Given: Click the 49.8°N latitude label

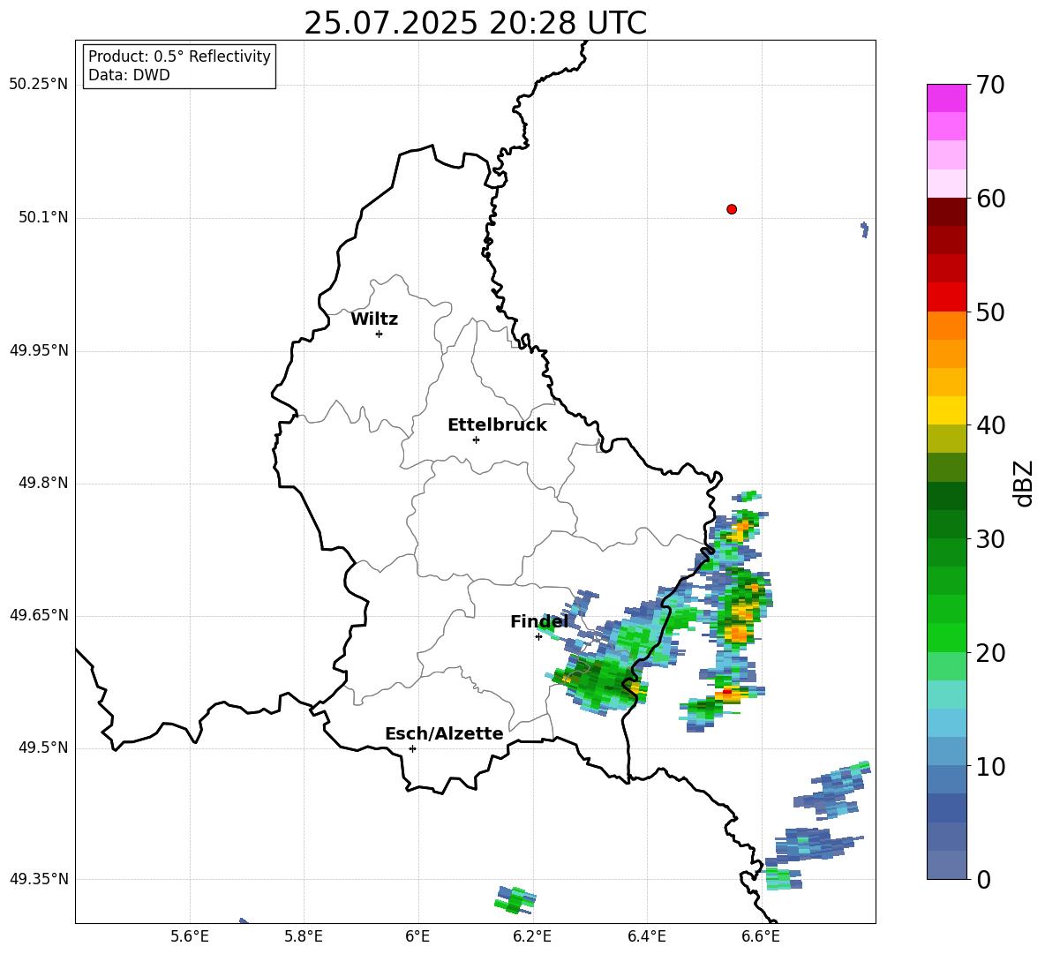Looking at the screenshot, I should [x=43, y=483].
